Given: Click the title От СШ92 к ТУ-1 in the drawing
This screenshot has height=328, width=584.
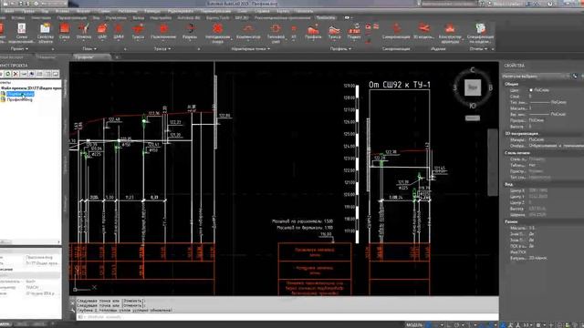Looking at the screenshot, I should pos(400,85).
